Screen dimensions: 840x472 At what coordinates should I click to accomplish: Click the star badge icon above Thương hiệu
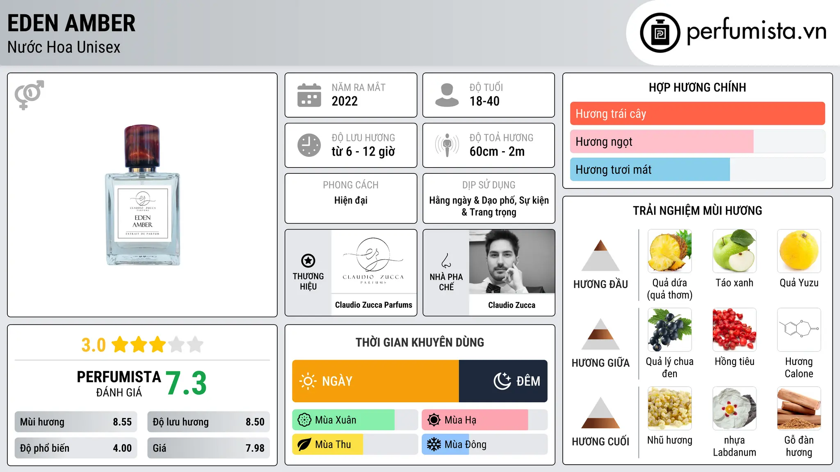click(308, 261)
